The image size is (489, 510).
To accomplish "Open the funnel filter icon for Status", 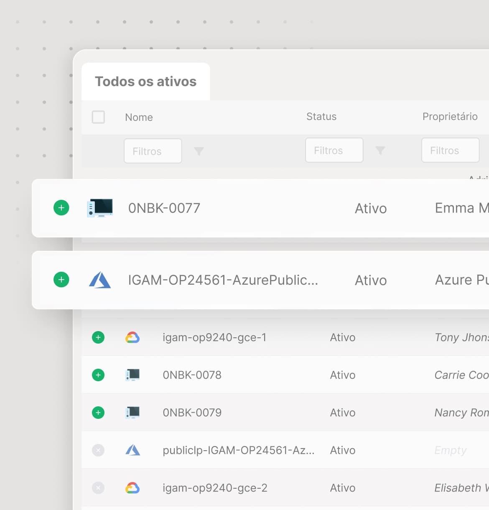I will pos(380,150).
